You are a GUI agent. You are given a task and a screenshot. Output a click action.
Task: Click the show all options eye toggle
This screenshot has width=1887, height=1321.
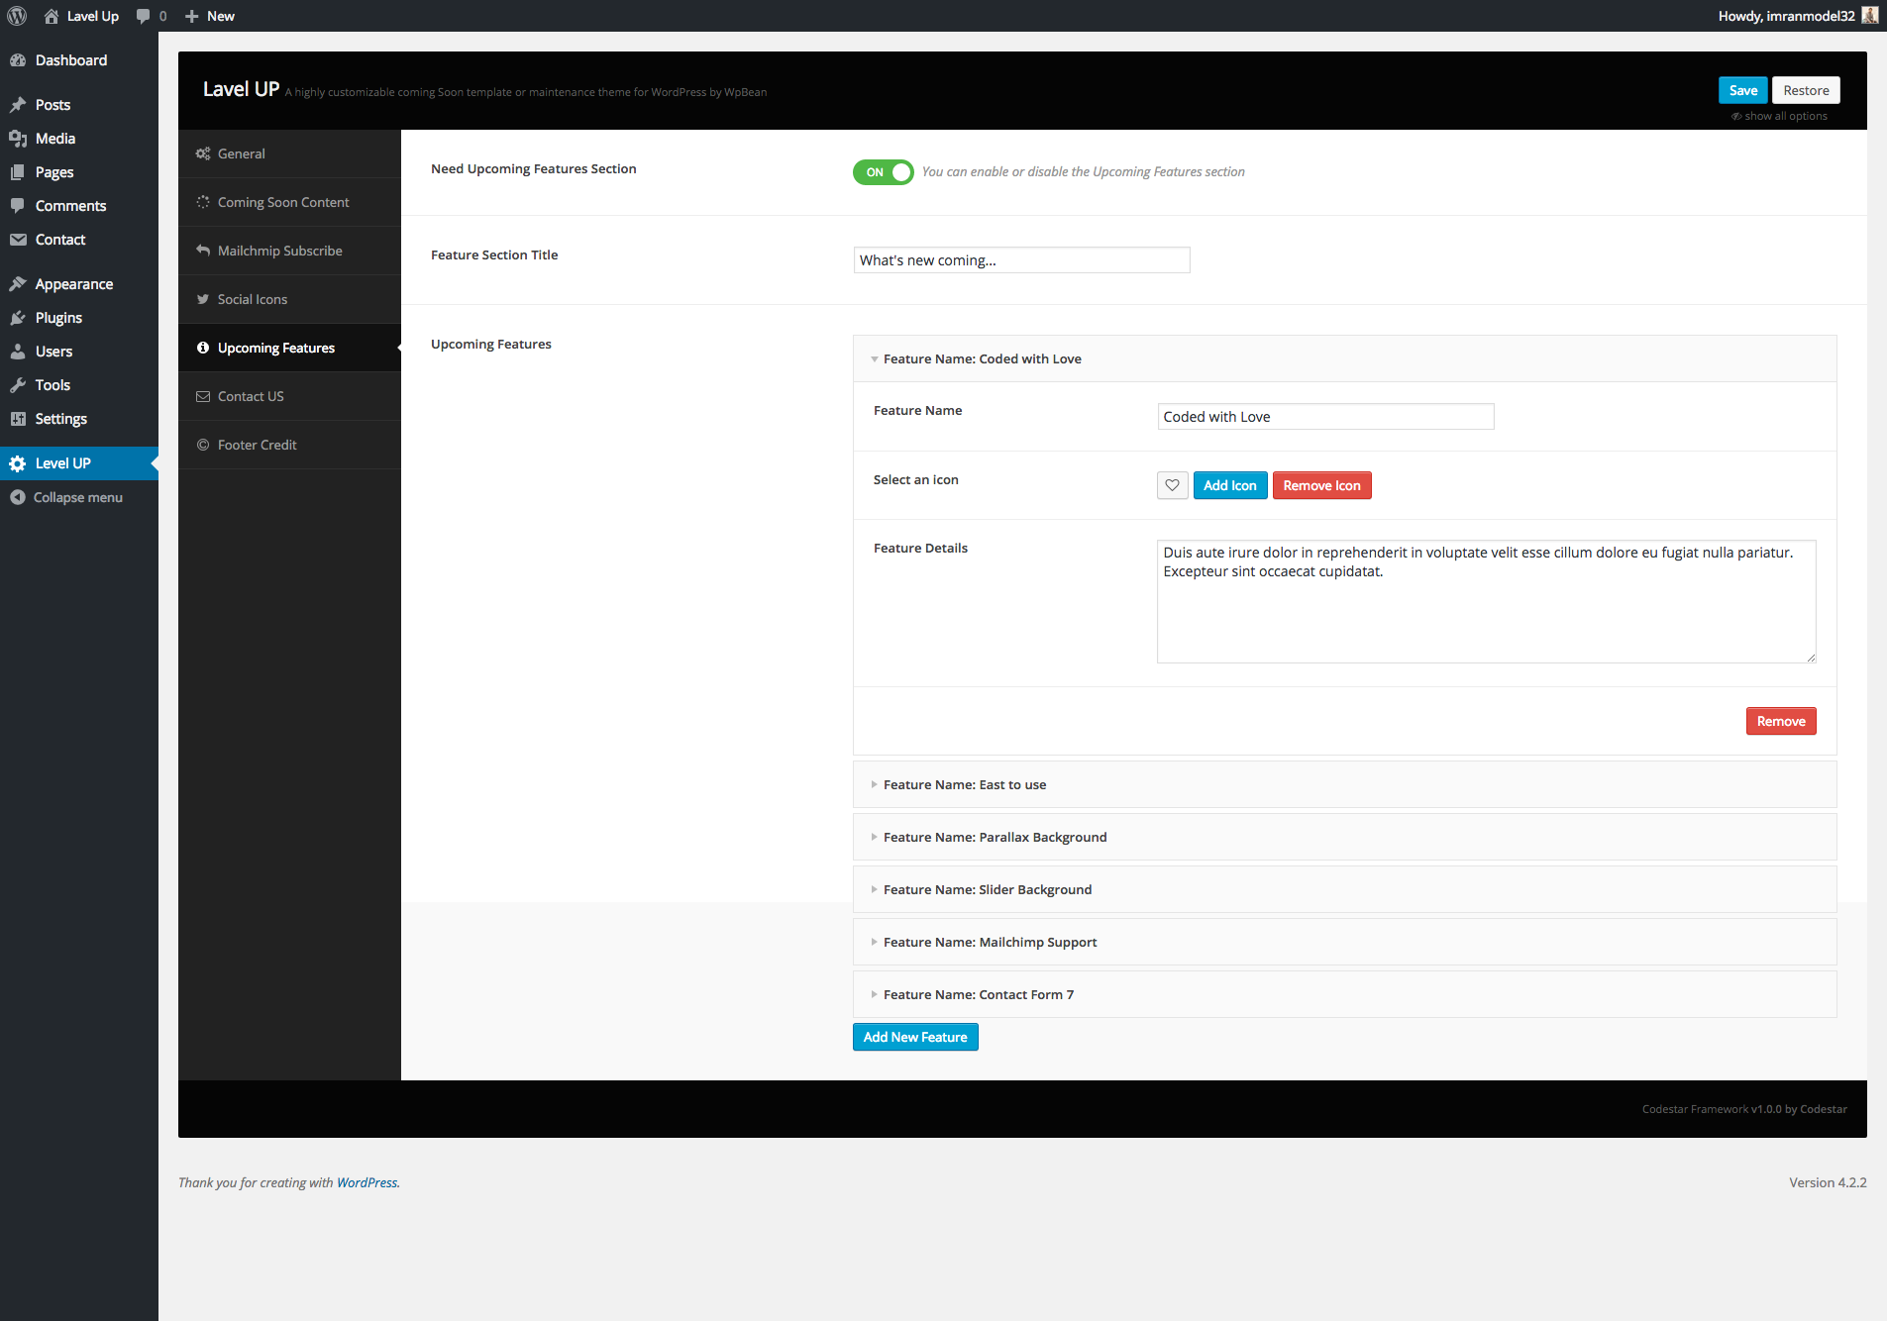(1779, 116)
